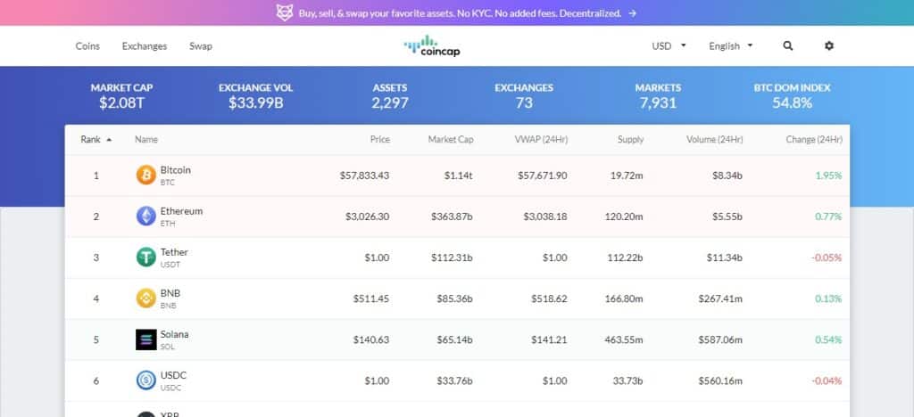914x417 pixels.
Task: Click USDC 24Hr change -0.04%
Action: [827, 380]
